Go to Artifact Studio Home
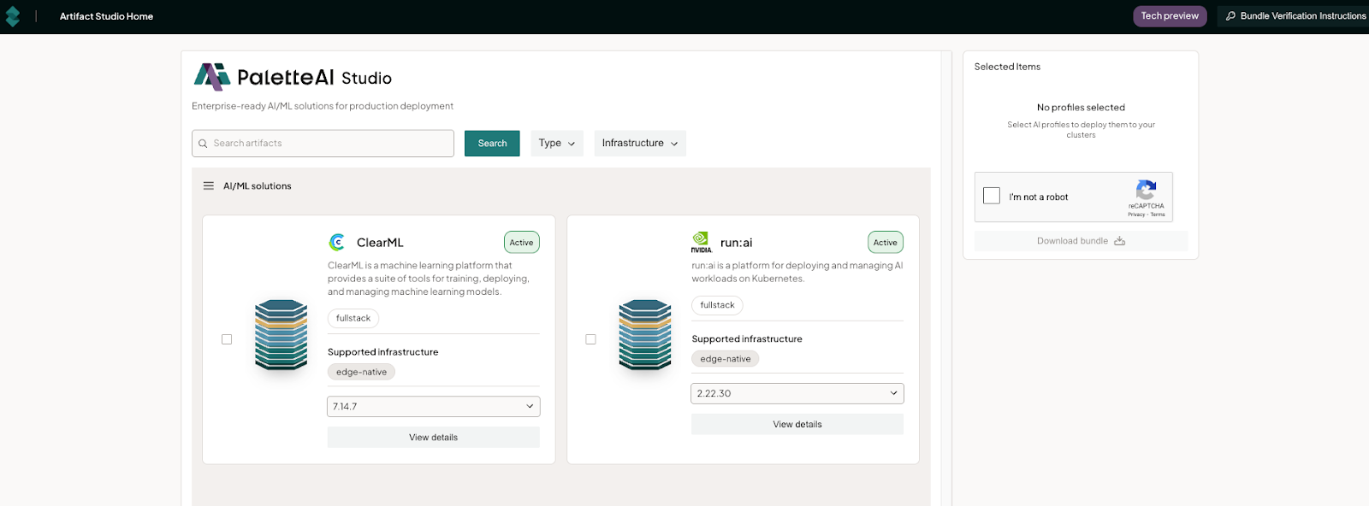 (106, 16)
